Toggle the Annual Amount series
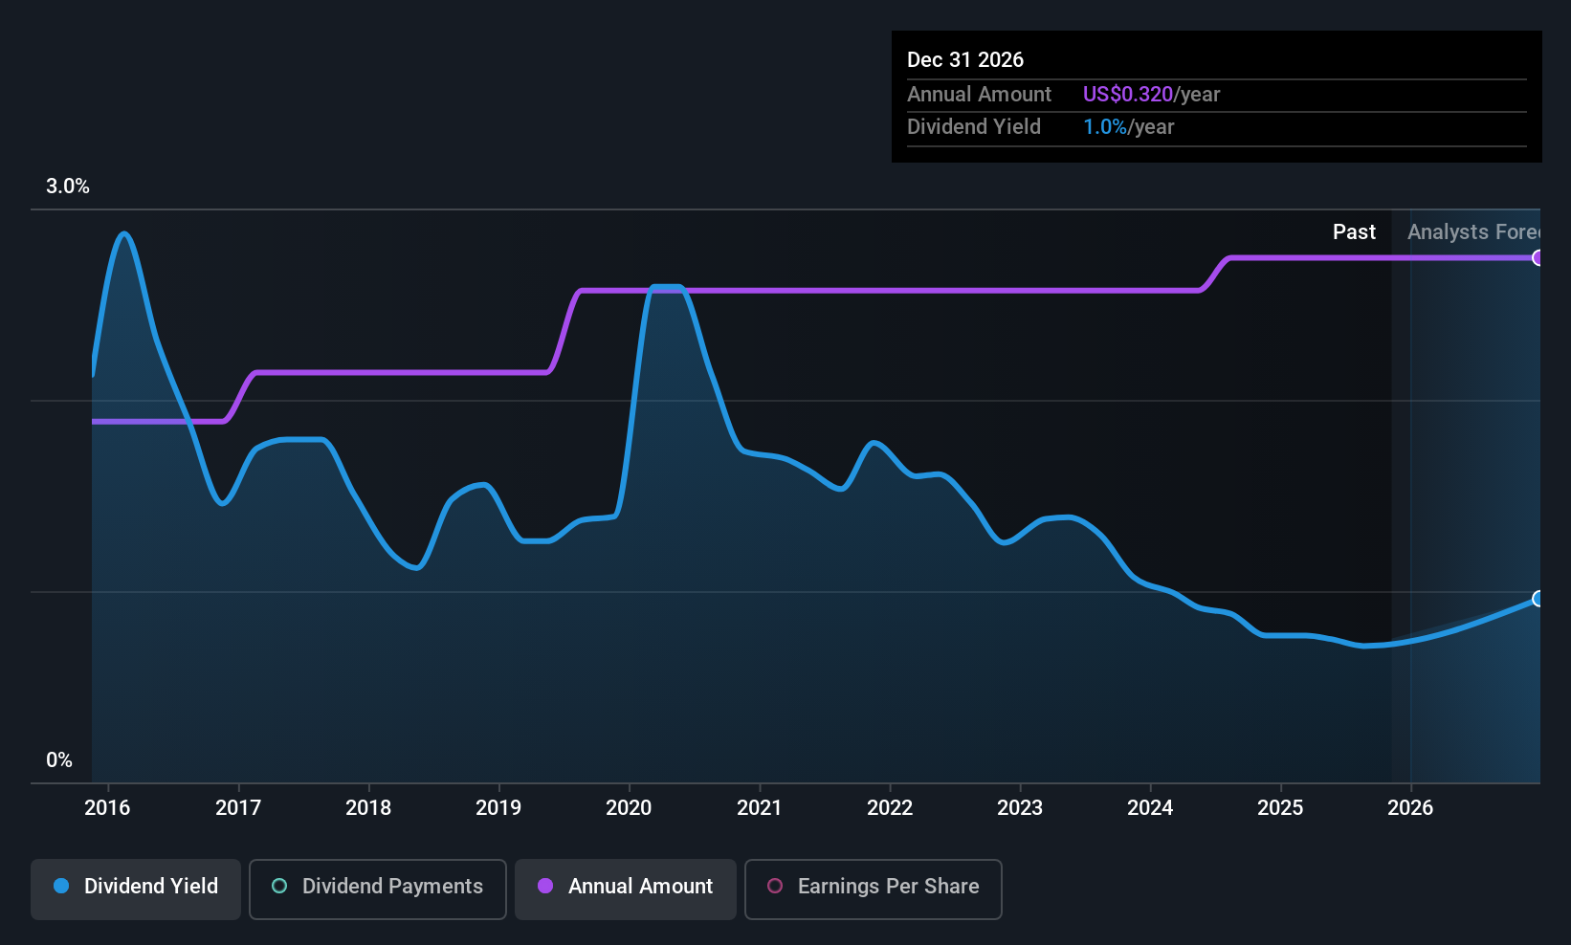1571x945 pixels. [626, 890]
